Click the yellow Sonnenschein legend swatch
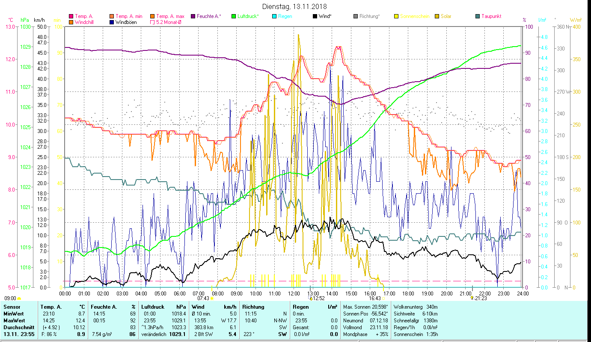 pos(396,17)
